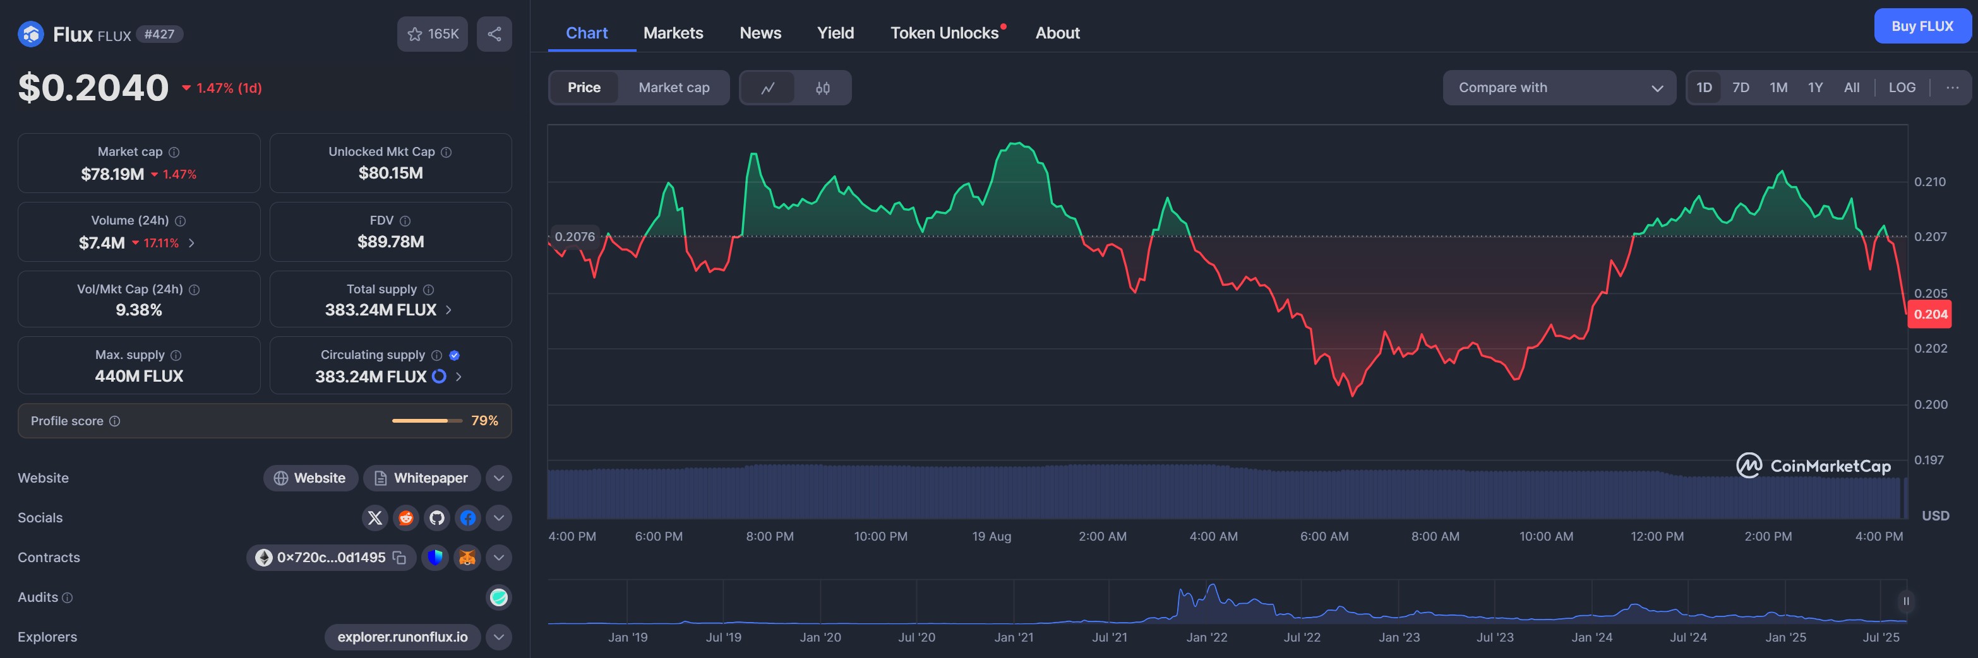Select the 7D time range
The width and height of the screenshot is (1978, 658).
[x=1740, y=88]
